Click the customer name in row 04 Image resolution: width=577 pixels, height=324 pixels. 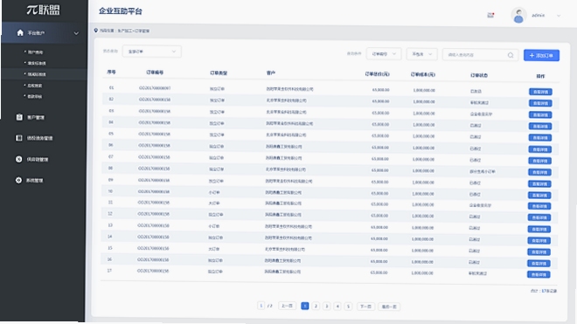pyautogui.click(x=289, y=123)
